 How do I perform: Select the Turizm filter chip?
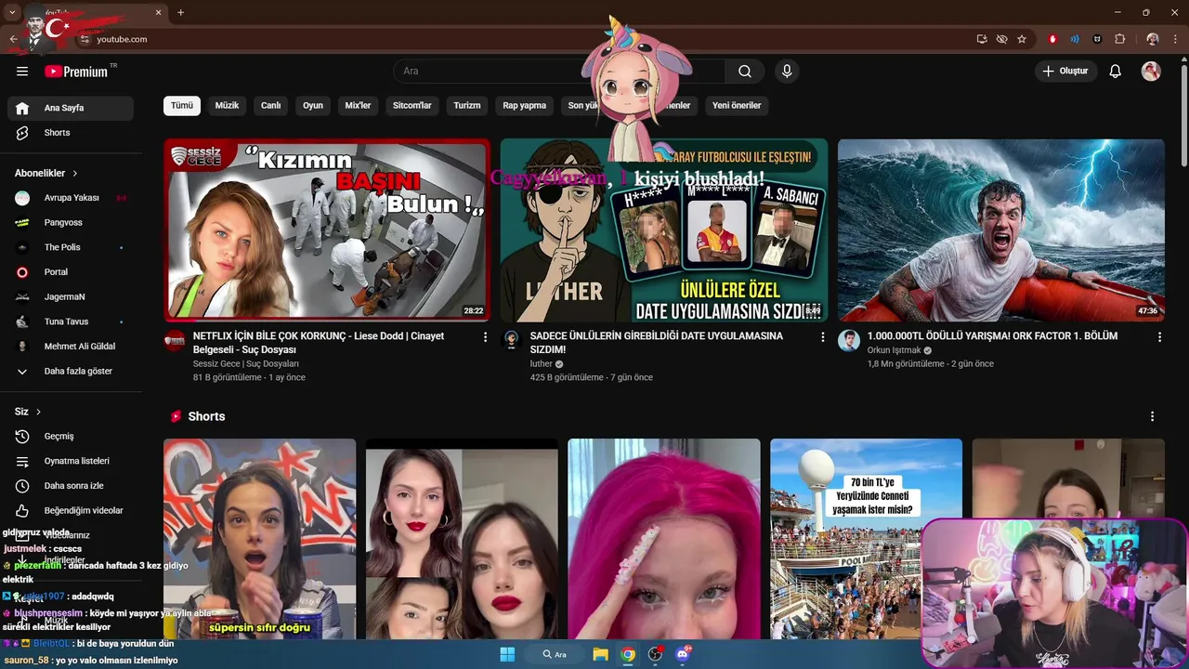click(x=467, y=106)
